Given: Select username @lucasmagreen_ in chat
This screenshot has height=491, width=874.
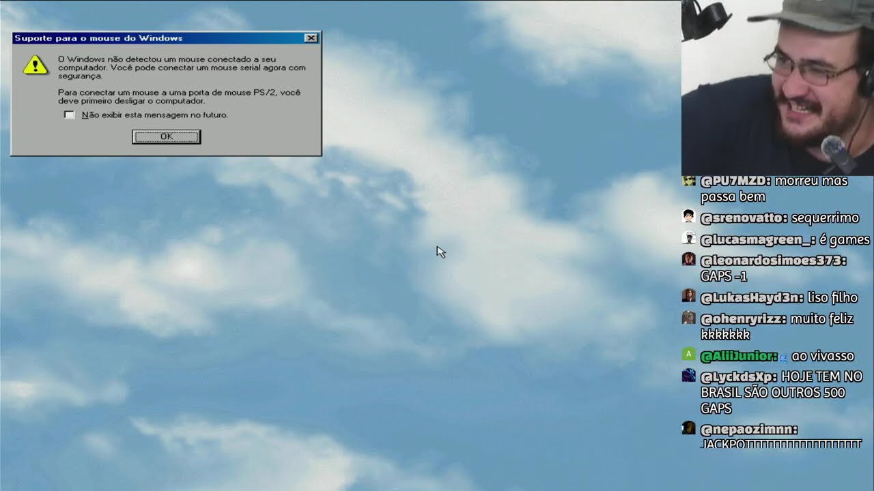Looking at the screenshot, I should click(x=758, y=240).
